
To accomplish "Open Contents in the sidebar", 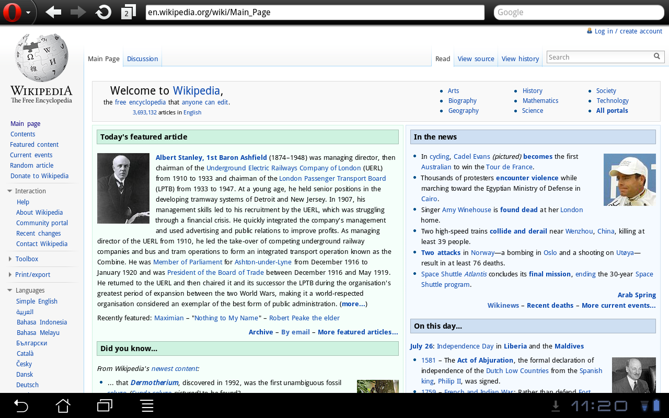I will [23, 134].
